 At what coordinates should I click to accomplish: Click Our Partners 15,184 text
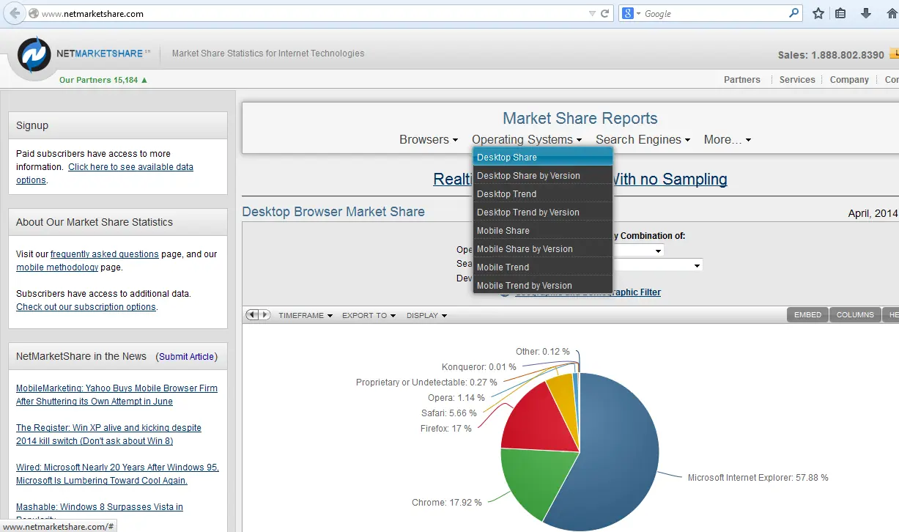point(103,80)
